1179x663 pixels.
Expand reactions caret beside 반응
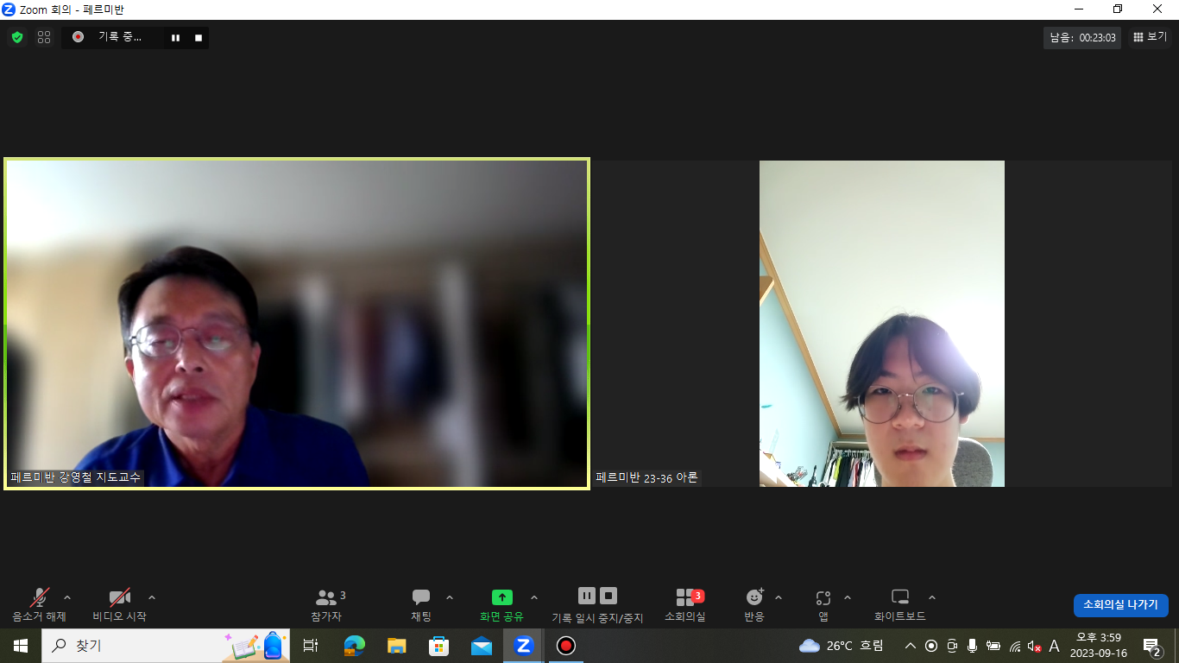[x=779, y=597]
